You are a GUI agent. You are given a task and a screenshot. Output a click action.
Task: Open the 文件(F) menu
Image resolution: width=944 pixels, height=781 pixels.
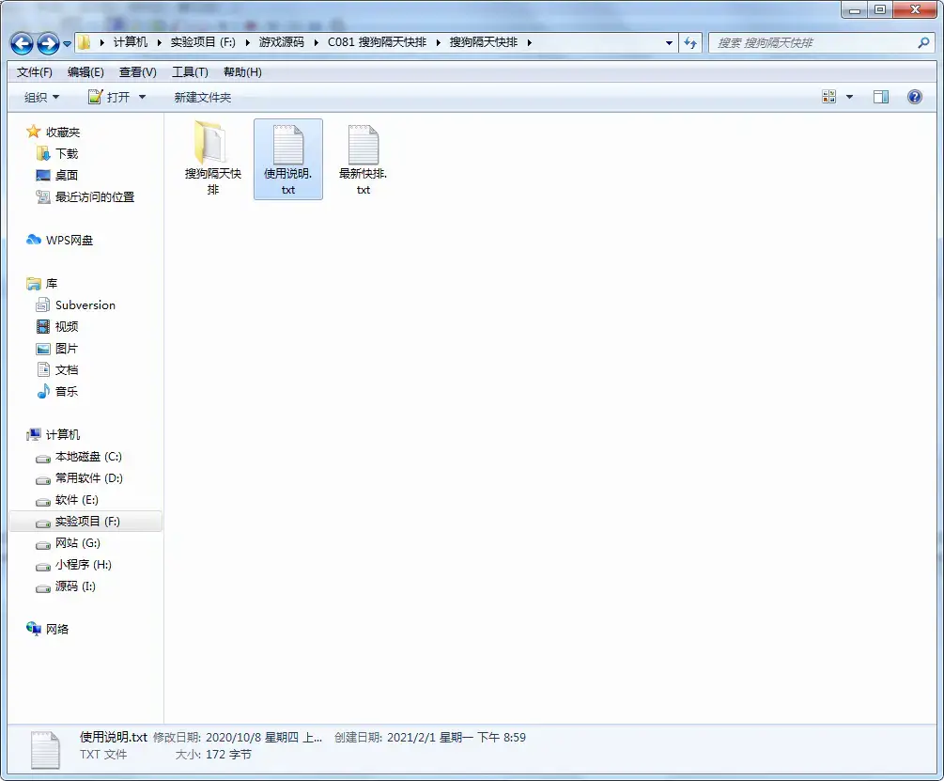(x=35, y=72)
